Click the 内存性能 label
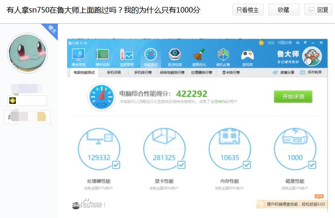The image size is (335, 218). (229, 181)
